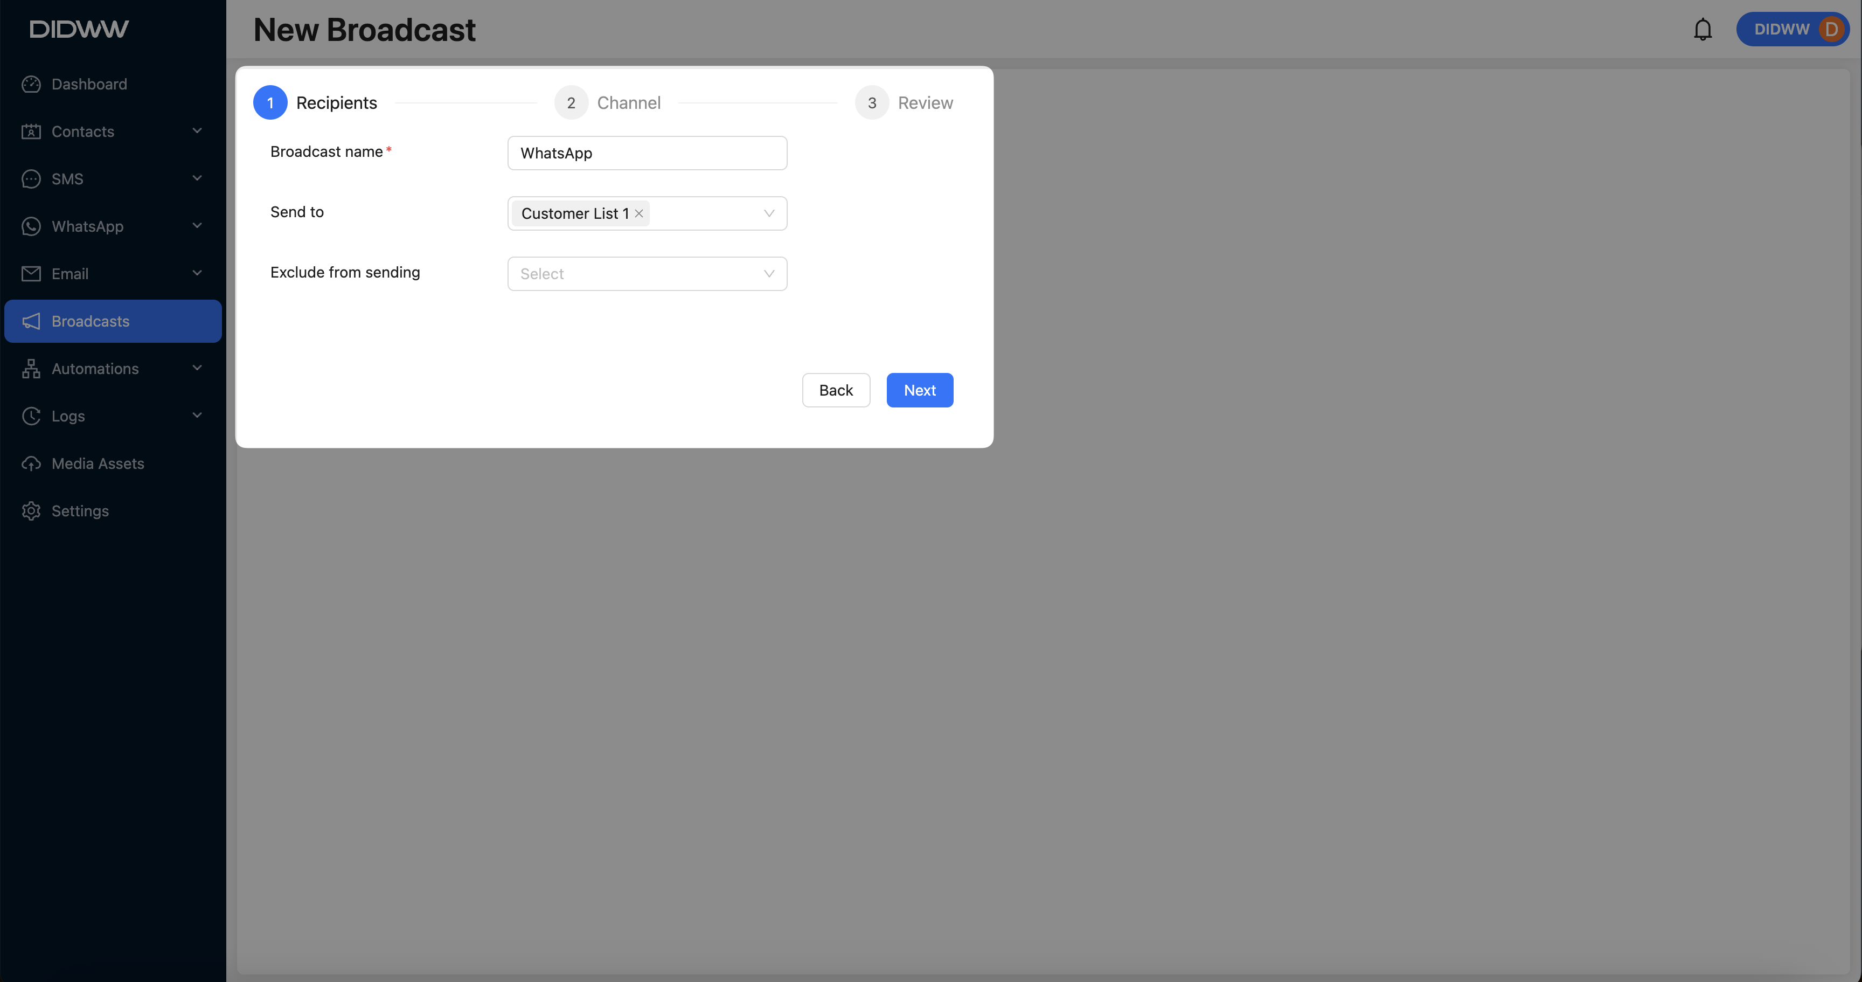The image size is (1862, 982).
Task: Expand the SMS submenu chevron
Action: [x=197, y=178]
